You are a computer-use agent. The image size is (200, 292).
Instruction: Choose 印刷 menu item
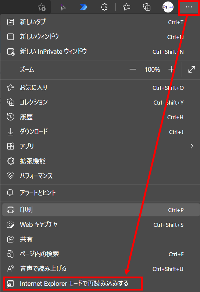coord(100,210)
